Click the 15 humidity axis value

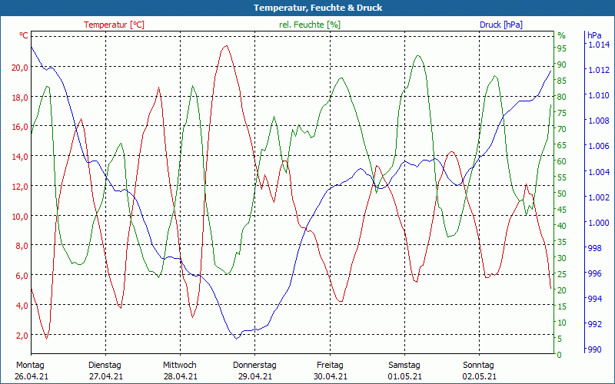[562, 306]
